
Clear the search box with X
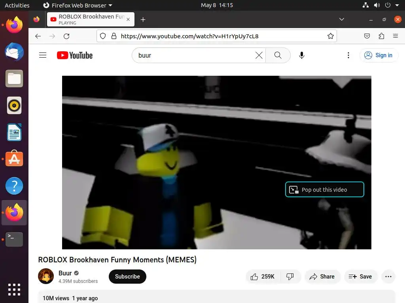click(259, 55)
